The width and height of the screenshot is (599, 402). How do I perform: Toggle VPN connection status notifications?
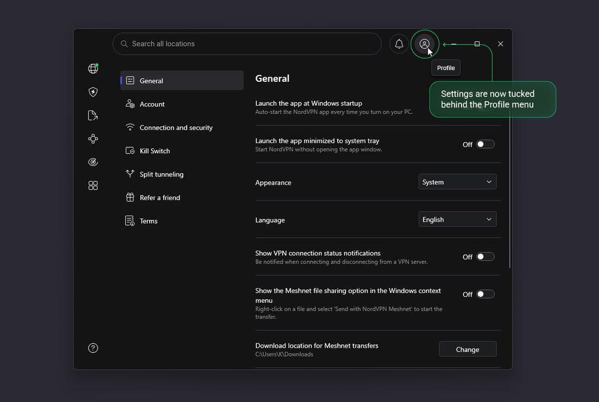point(485,257)
